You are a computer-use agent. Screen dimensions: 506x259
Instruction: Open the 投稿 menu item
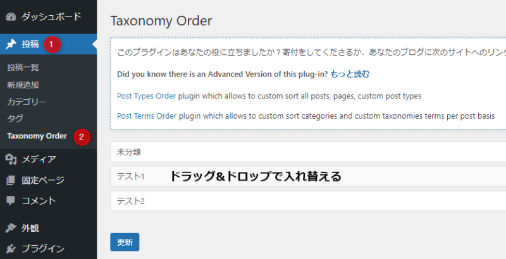point(30,44)
